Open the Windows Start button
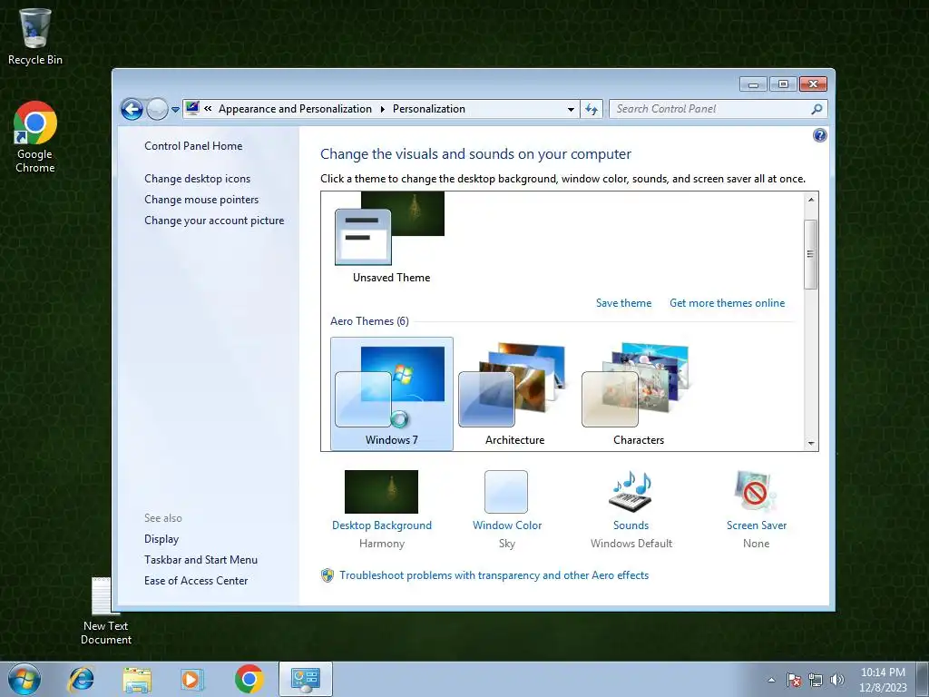The image size is (929, 697). coord(24,679)
